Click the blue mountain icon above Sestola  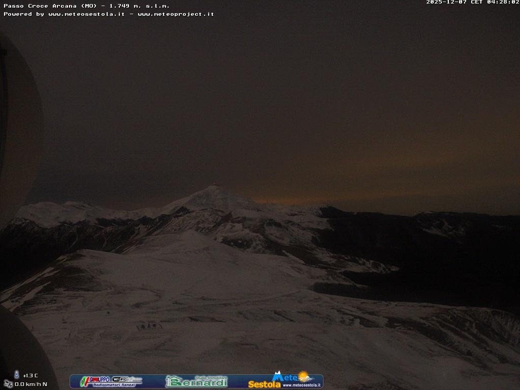tap(277, 376)
